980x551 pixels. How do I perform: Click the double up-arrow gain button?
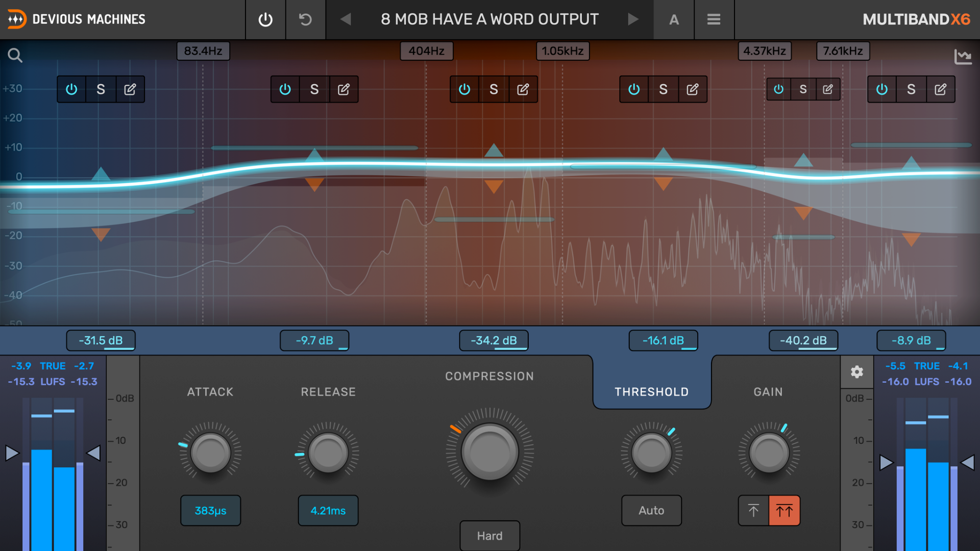785,510
